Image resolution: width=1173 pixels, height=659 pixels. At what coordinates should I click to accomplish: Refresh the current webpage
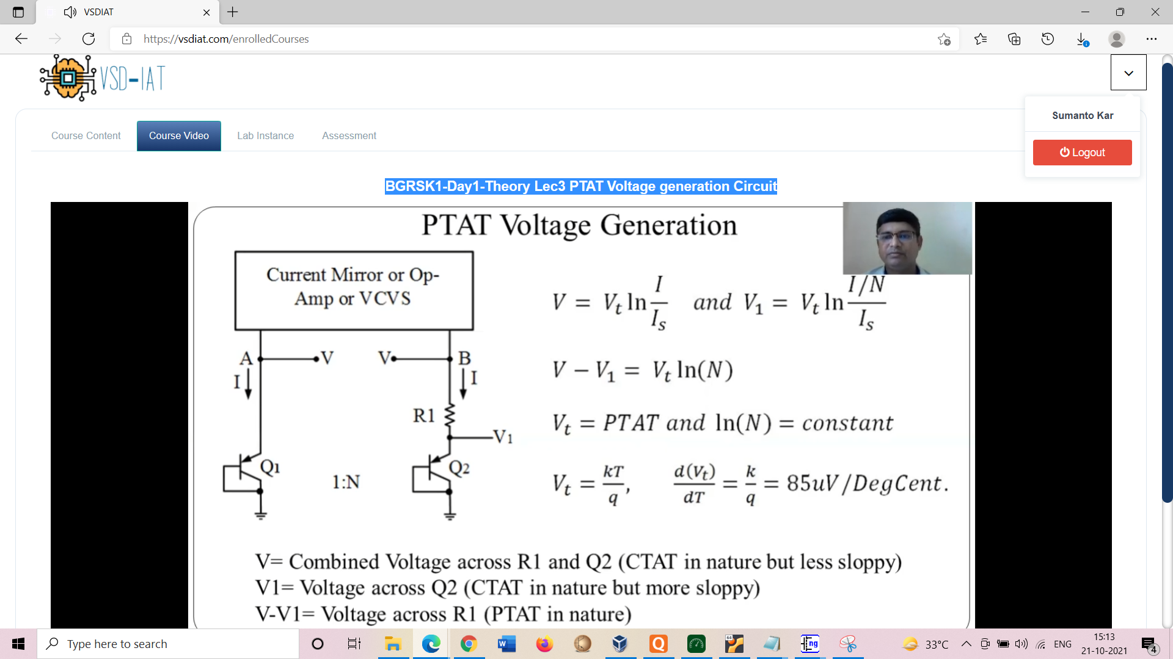(x=88, y=38)
